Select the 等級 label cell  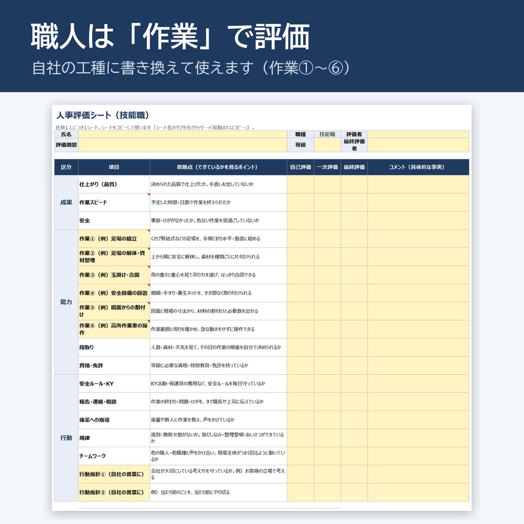tap(300, 145)
